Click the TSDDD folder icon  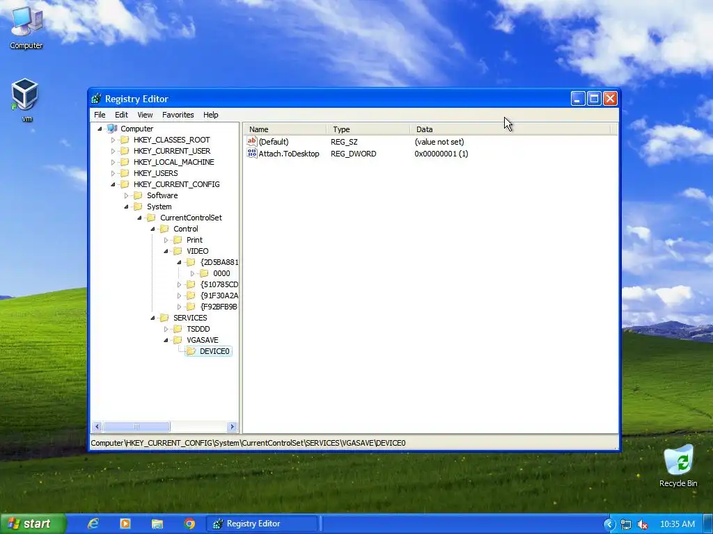178,329
